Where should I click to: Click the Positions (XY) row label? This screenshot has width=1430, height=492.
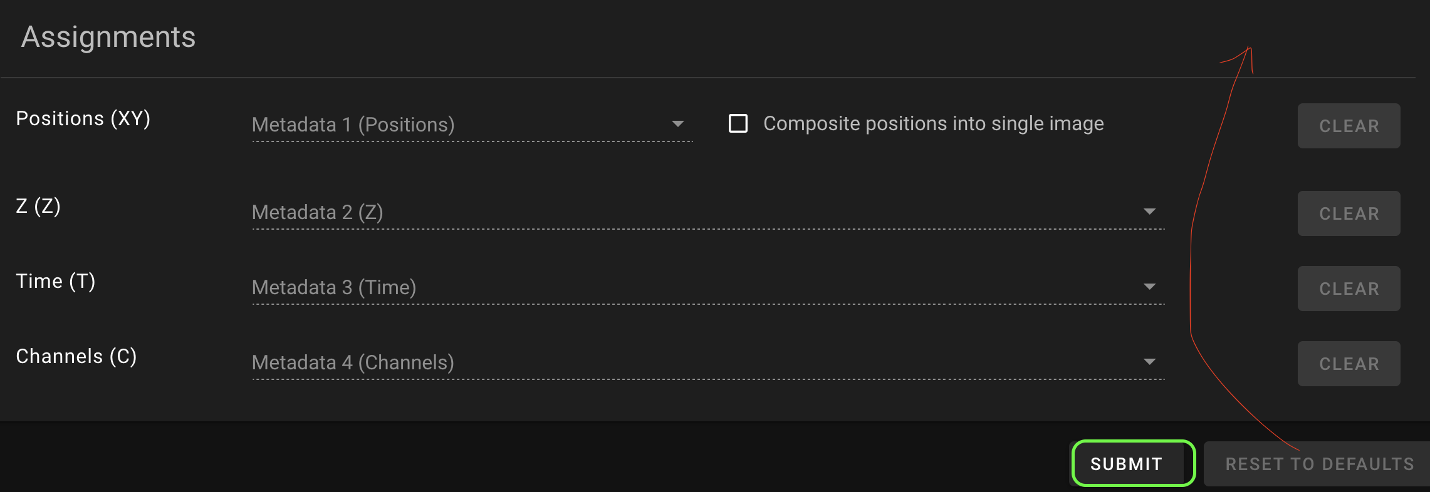(84, 118)
